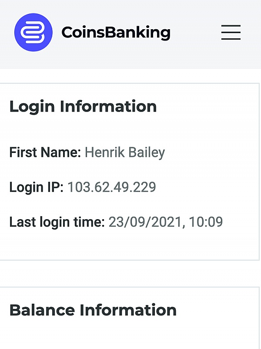Open the hamburger navigation menu
The width and height of the screenshot is (261, 349).
[231, 33]
